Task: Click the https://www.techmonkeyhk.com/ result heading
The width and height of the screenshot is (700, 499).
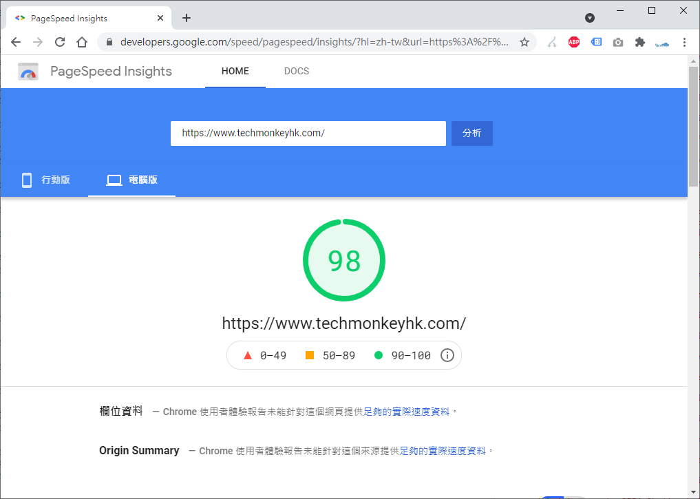Action: tap(344, 323)
